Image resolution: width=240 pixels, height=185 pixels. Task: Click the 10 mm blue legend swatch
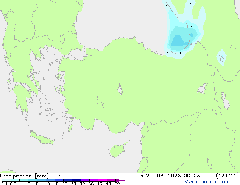50,180
